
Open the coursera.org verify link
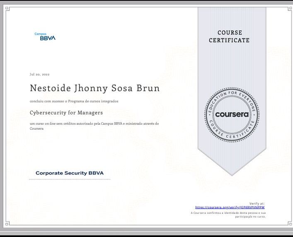point(230,207)
